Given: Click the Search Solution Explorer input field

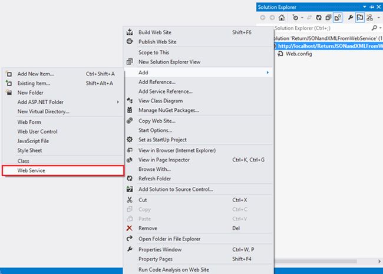Looking at the screenshot, I should [321, 28].
